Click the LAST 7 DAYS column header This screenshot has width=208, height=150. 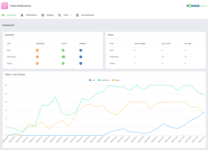click(166, 44)
